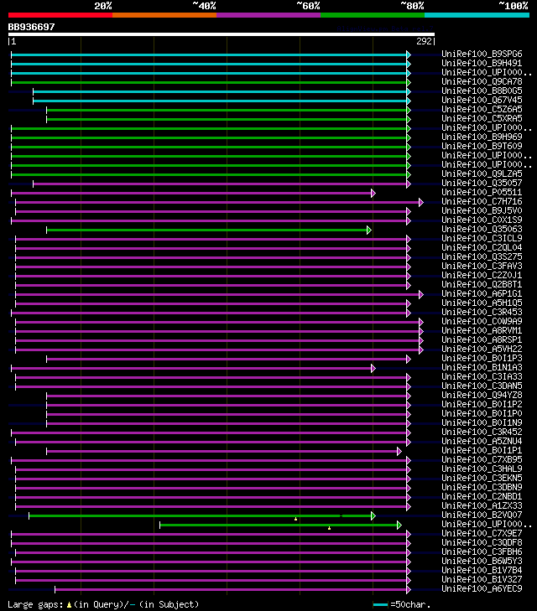Click arrowhead ending the A6P1G1 alignment
The height and width of the screenshot is (611, 537).
[421, 294]
